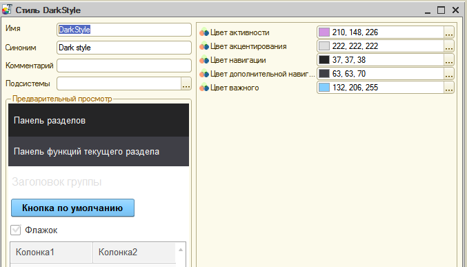Click the icon beside Цвет дополнительной навигации
Viewport: 467px width, 267px height.
[x=204, y=74]
